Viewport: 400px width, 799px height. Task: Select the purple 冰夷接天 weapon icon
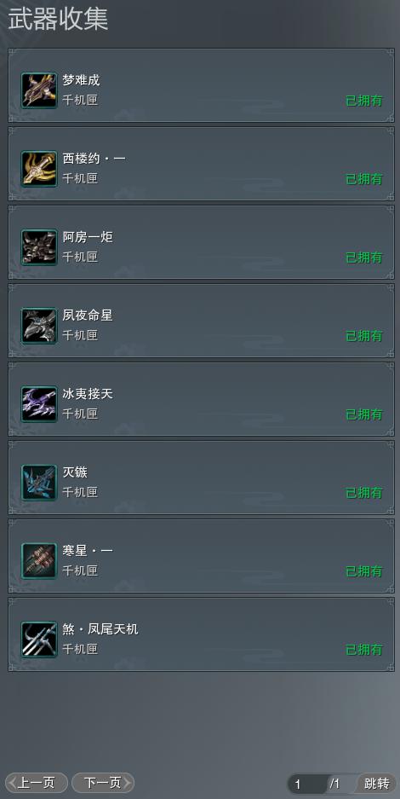tap(39, 404)
